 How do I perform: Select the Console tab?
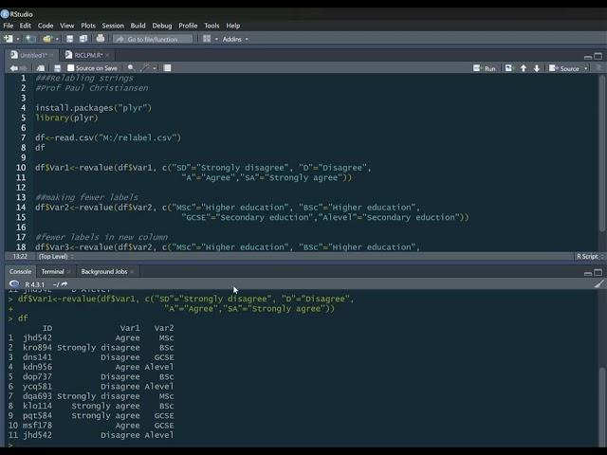coord(20,272)
